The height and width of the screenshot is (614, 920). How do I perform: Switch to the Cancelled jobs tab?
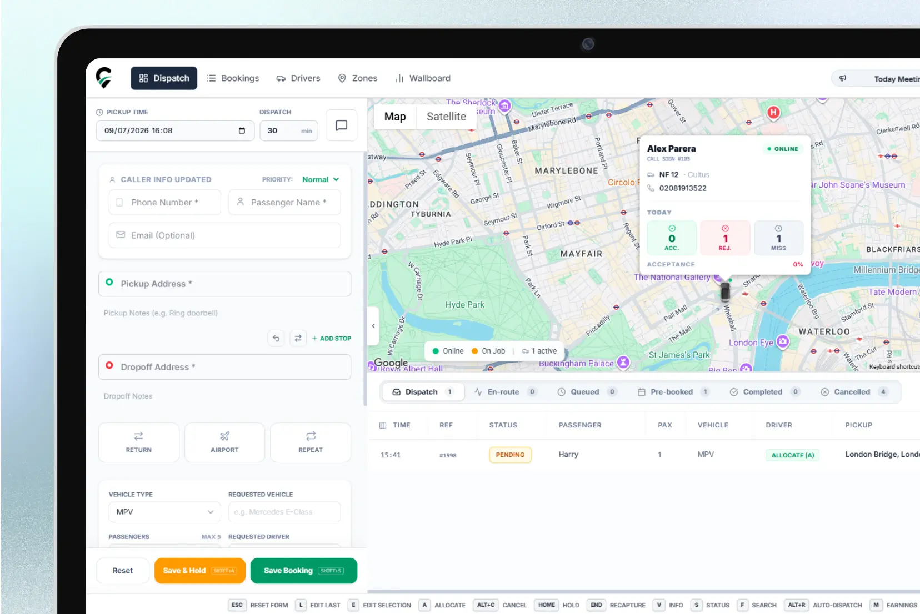[x=854, y=392]
